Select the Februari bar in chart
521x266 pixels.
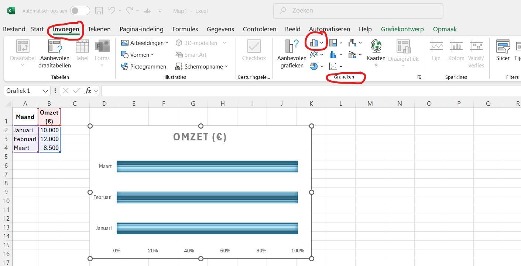pos(207,197)
